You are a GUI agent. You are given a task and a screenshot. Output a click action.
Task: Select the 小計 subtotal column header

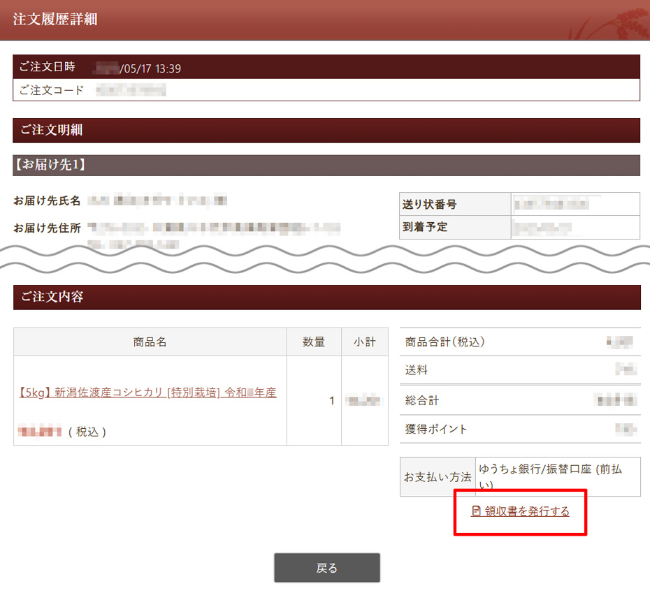pos(364,341)
